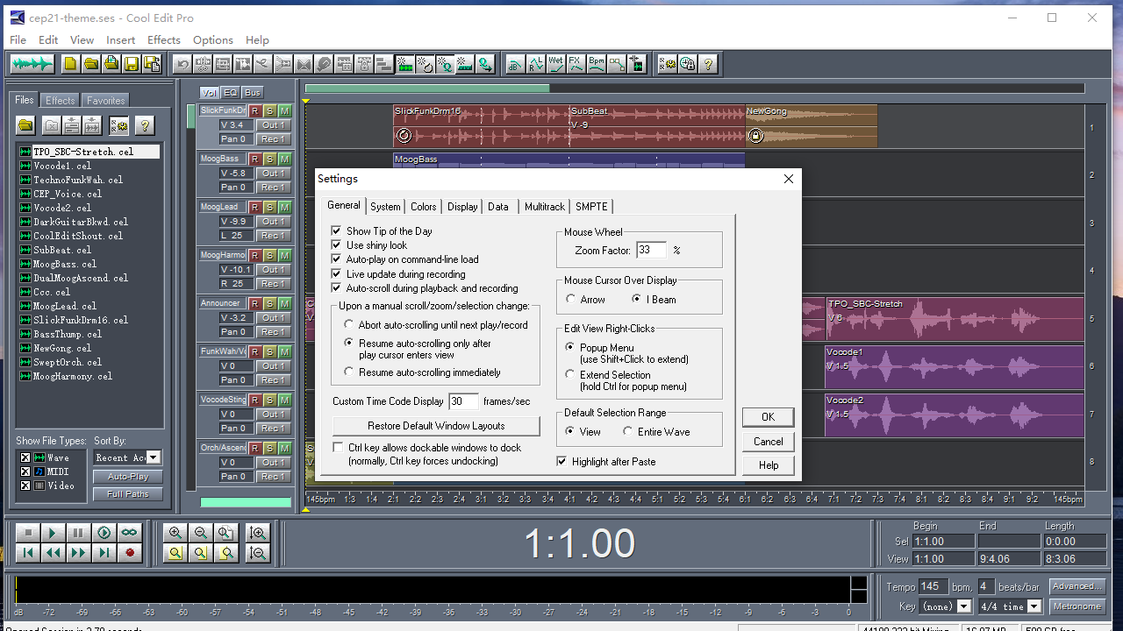1123x631 pixels.
Task: Uncheck Show Tip of the Day
Action: point(336,231)
